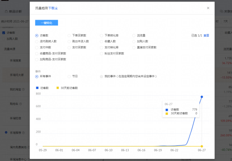Click the 下载 download link
Image resolution: width=232 pixels, height=161 pixels.
[x=53, y=8]
